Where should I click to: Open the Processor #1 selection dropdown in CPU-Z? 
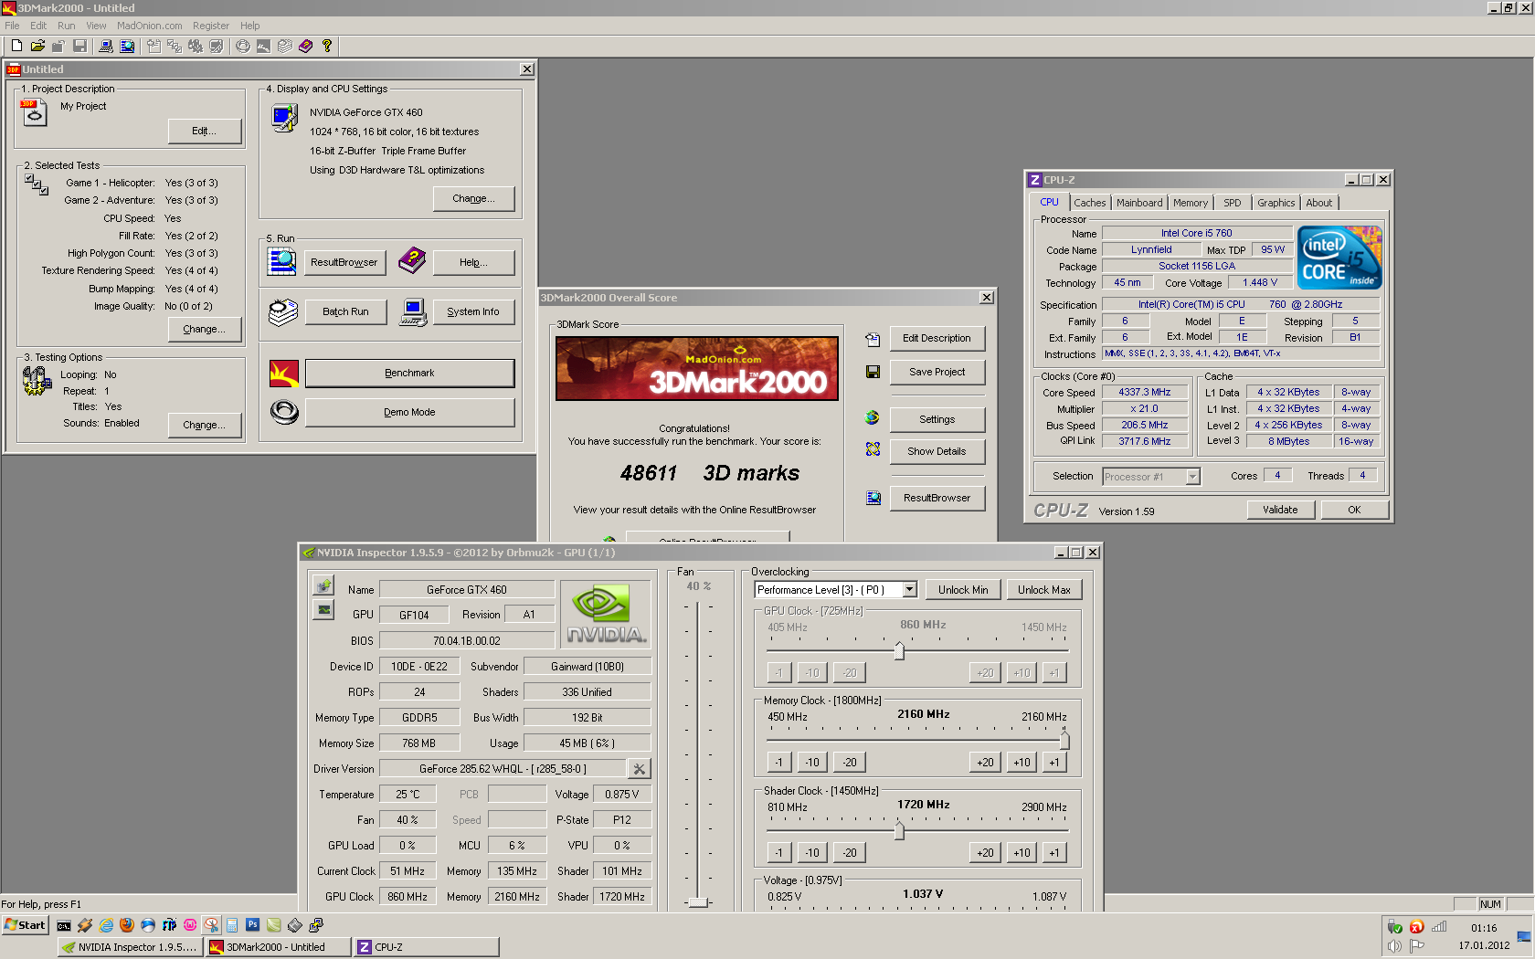click(x=1192, y=476)
